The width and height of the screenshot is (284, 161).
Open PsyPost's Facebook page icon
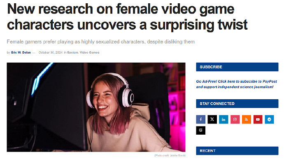click(x=201, y=119)
